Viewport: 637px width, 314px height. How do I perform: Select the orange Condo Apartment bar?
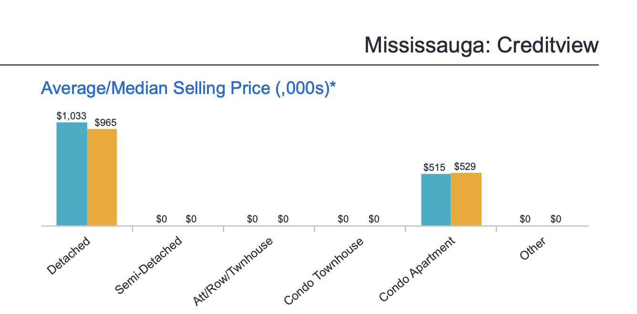point(466,199)
